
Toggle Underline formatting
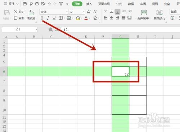(x=54, y=18)
